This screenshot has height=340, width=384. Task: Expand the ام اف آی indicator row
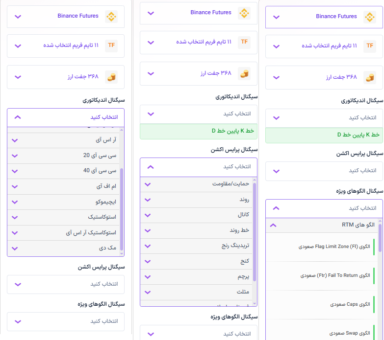(63, 186)
